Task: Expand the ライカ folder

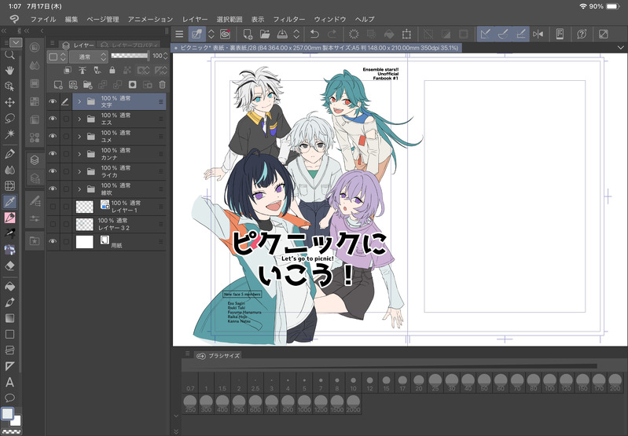Action: click(x=79, y=171)
